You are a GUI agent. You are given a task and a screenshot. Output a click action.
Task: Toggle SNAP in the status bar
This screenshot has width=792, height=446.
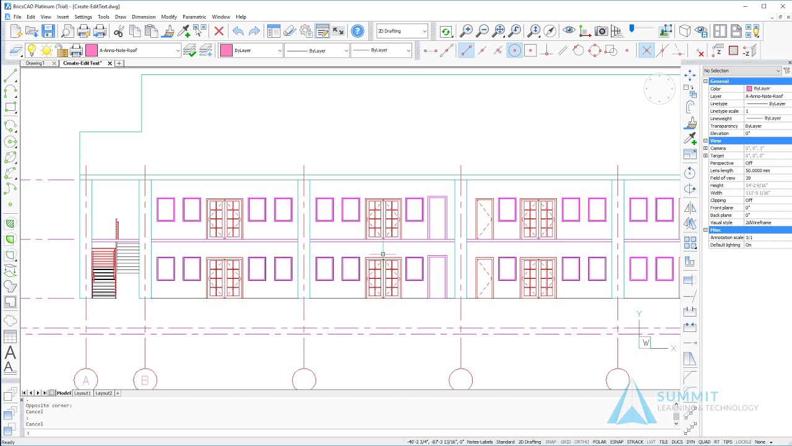coord(551,442)
